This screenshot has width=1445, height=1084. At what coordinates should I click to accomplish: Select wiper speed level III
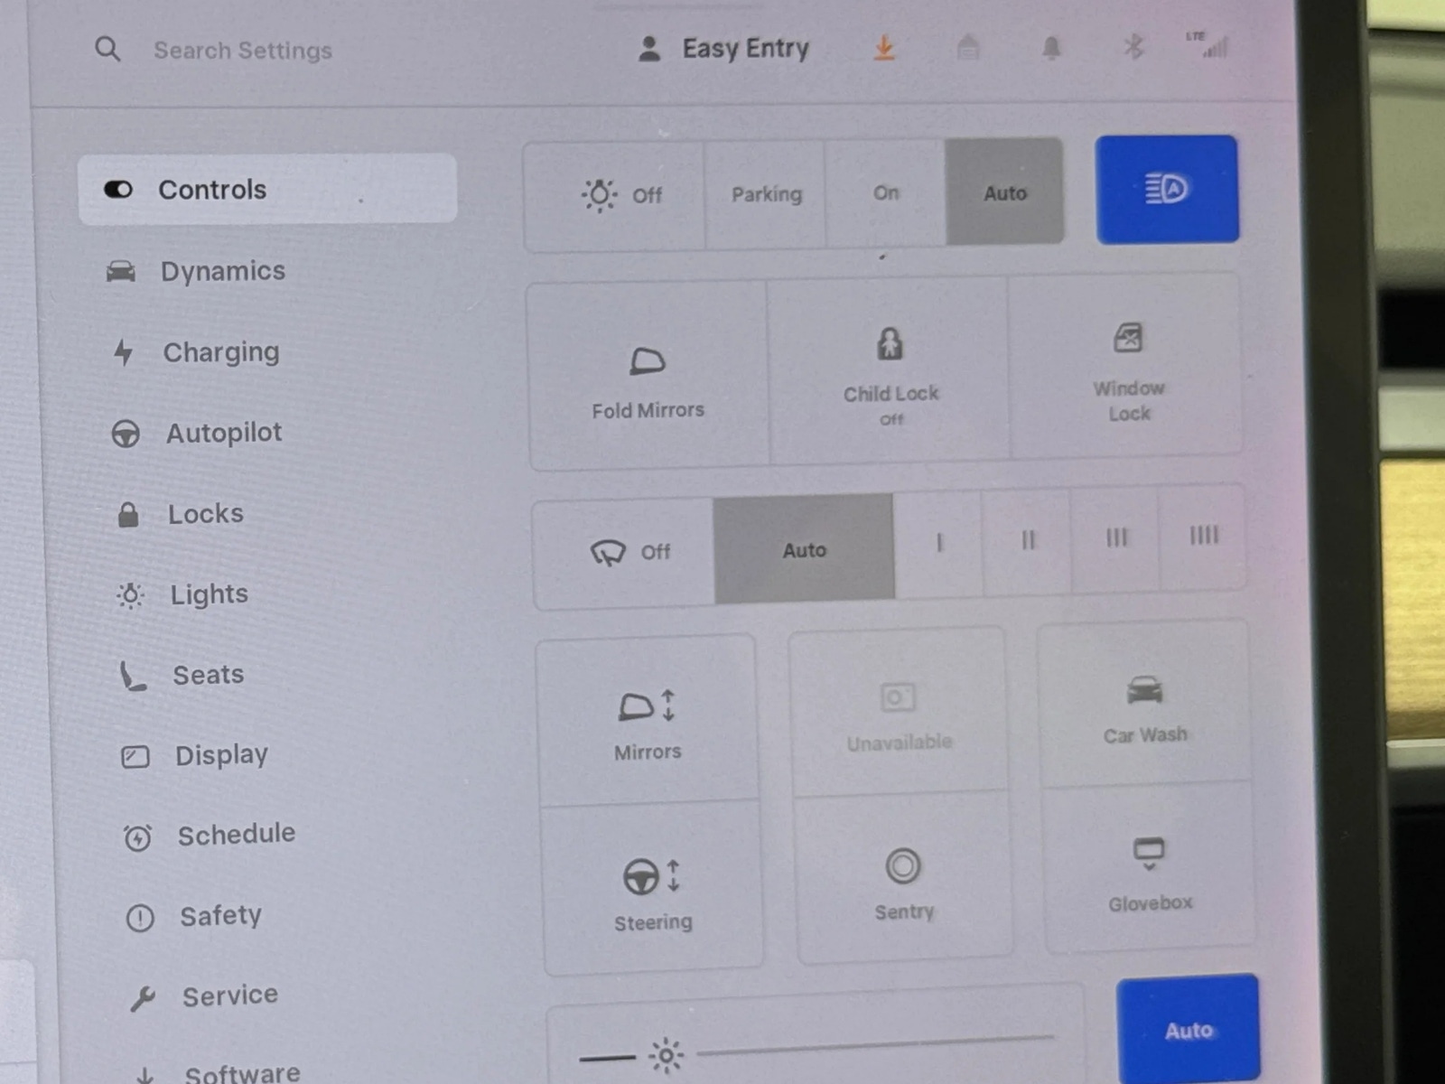click(1116, 539)
